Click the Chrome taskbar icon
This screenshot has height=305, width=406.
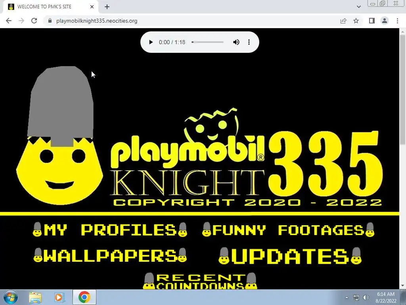click(x=84, y=297)
